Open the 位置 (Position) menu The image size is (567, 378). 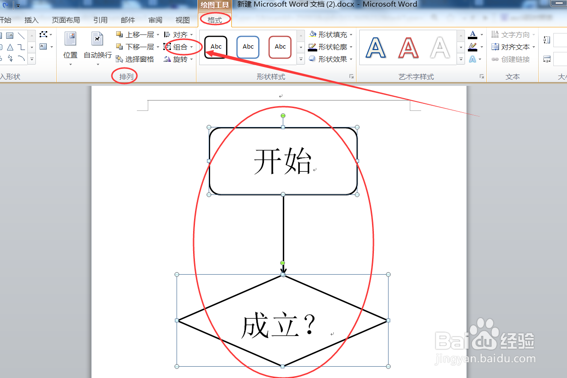click(x=70, y=49)
